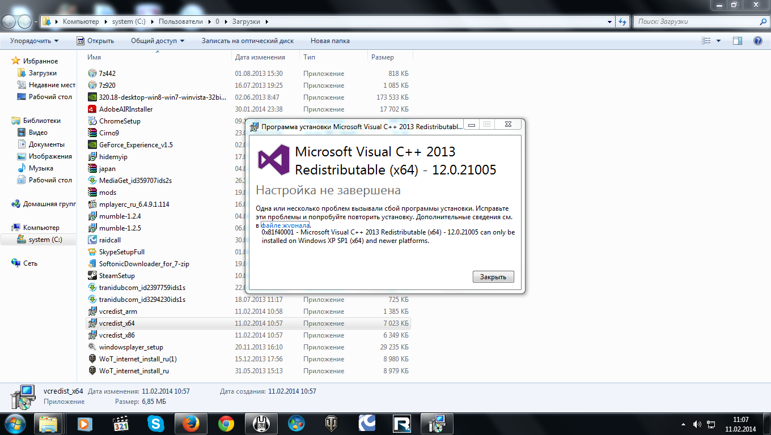
Task: Open the Общий доступ dropdown
Action: pos(158,41)
